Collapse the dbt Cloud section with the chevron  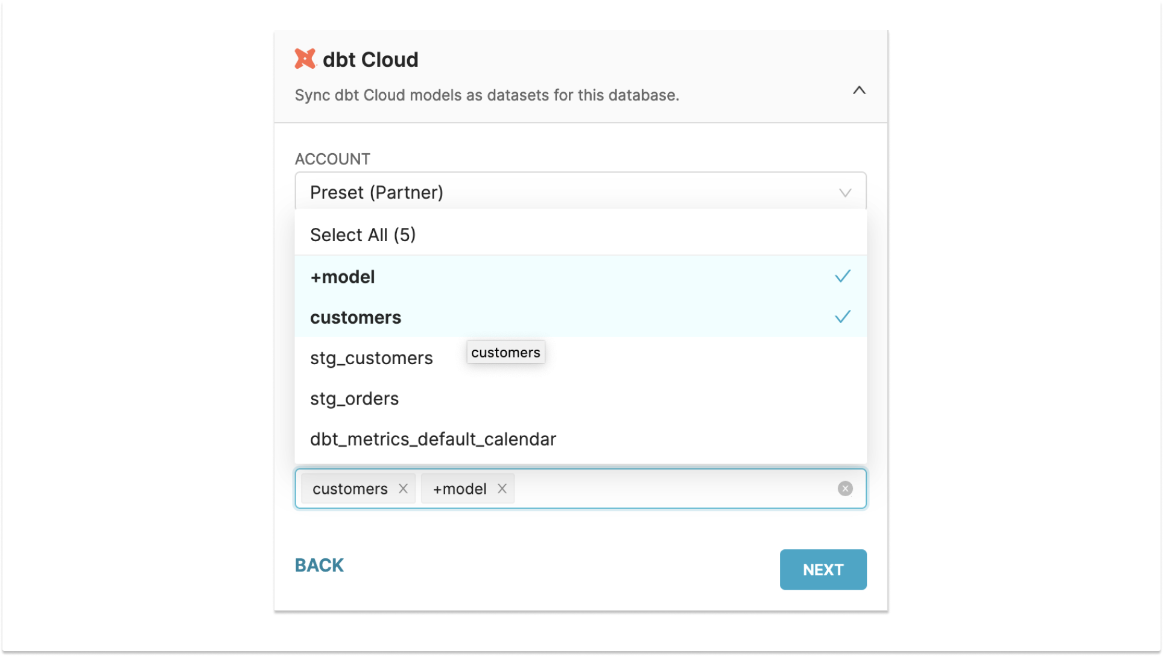click(859, 90)
